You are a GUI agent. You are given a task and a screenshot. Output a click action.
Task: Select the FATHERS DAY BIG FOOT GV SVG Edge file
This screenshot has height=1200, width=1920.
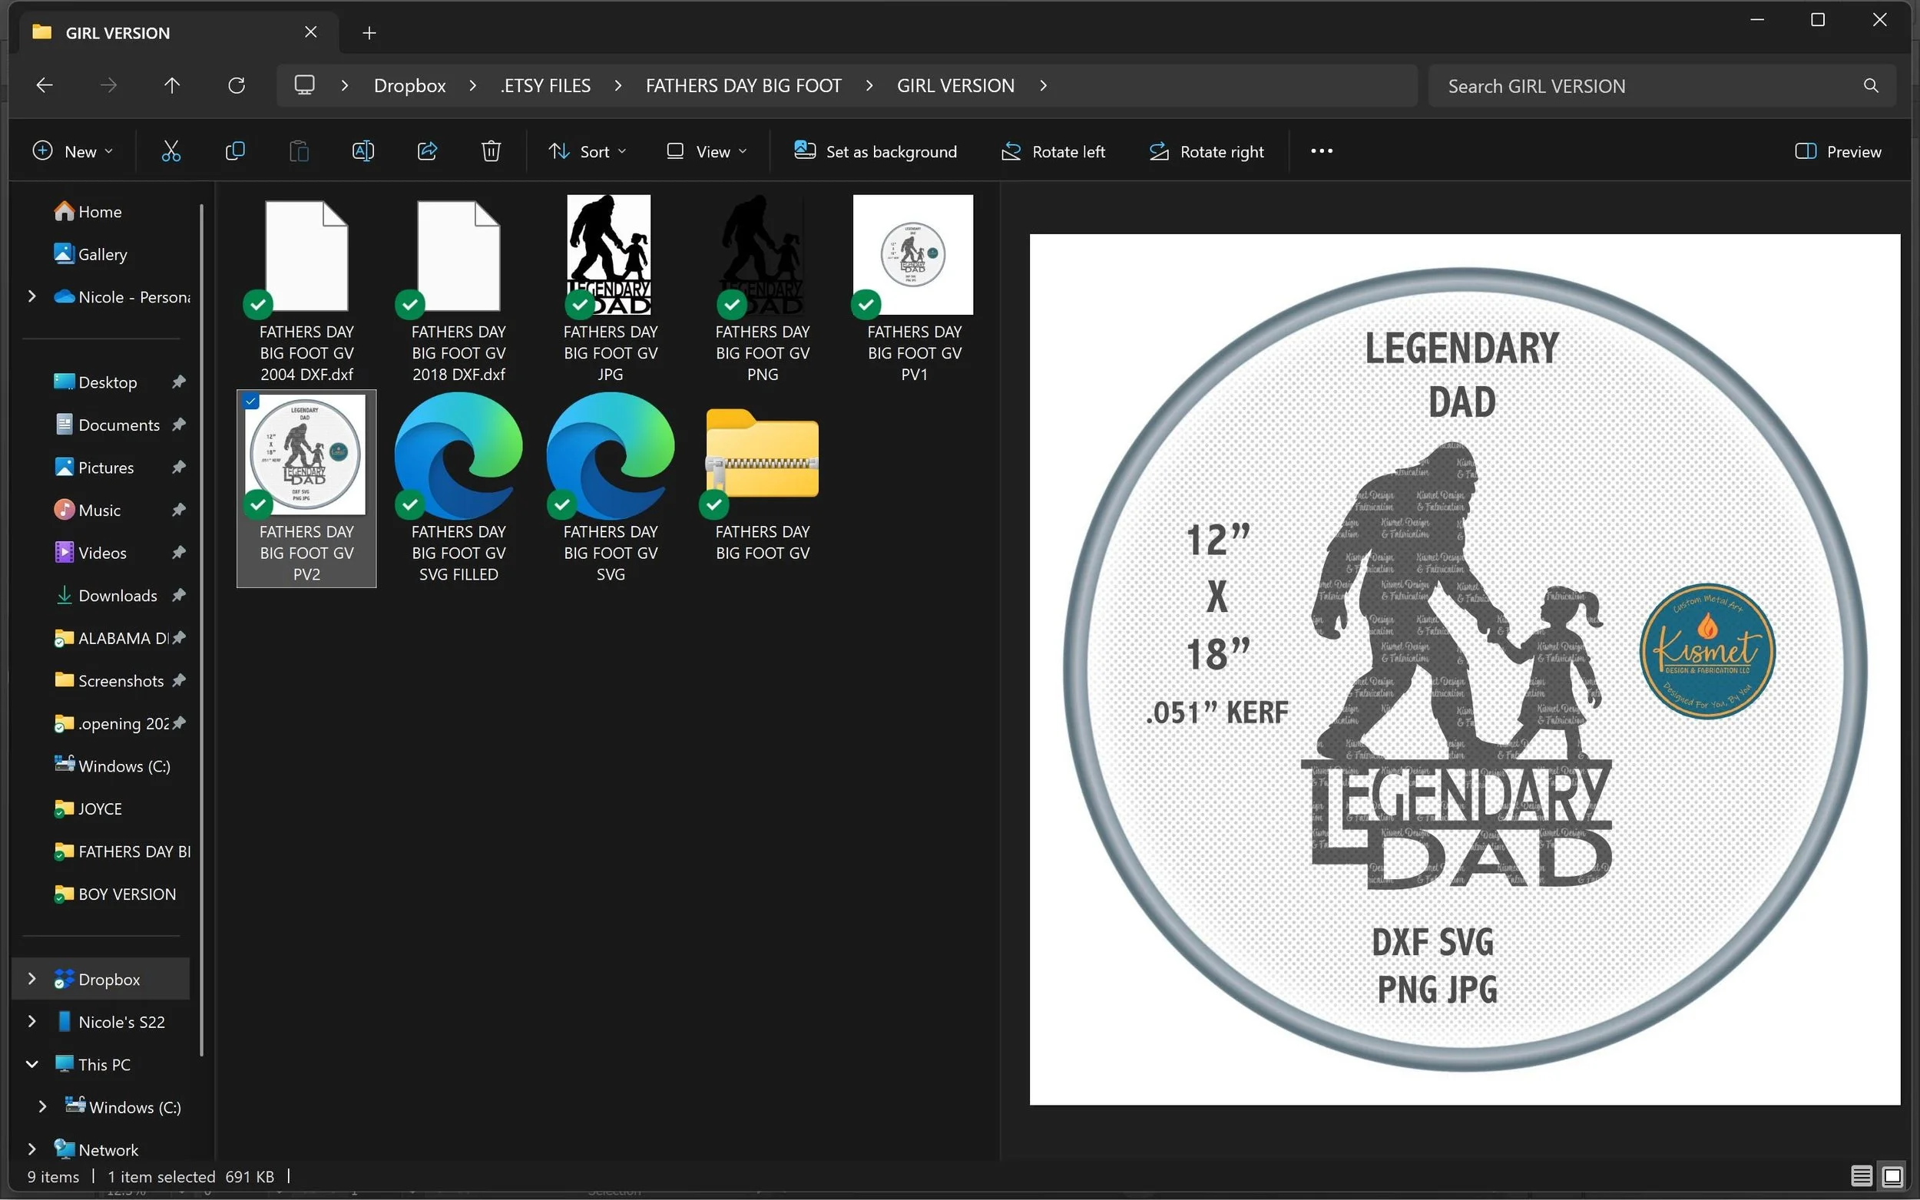[611, 488]
